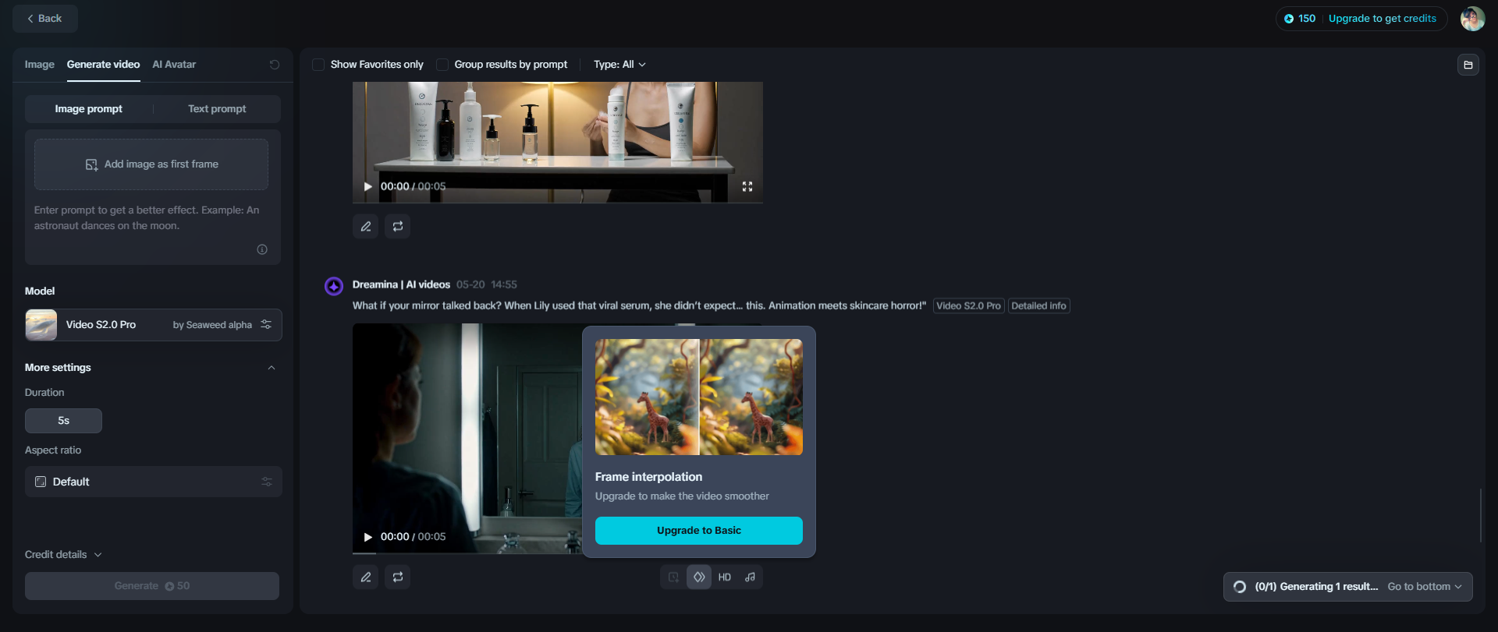Viewport: 1498px width, 632px height.
Task: Open the Video S2.0 Pro model selector
Action: coord(154,325)
